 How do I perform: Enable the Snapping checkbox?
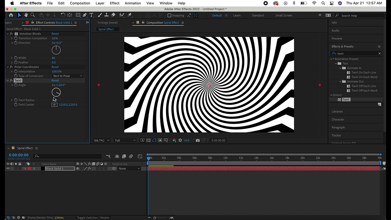[x=169, y=15]
